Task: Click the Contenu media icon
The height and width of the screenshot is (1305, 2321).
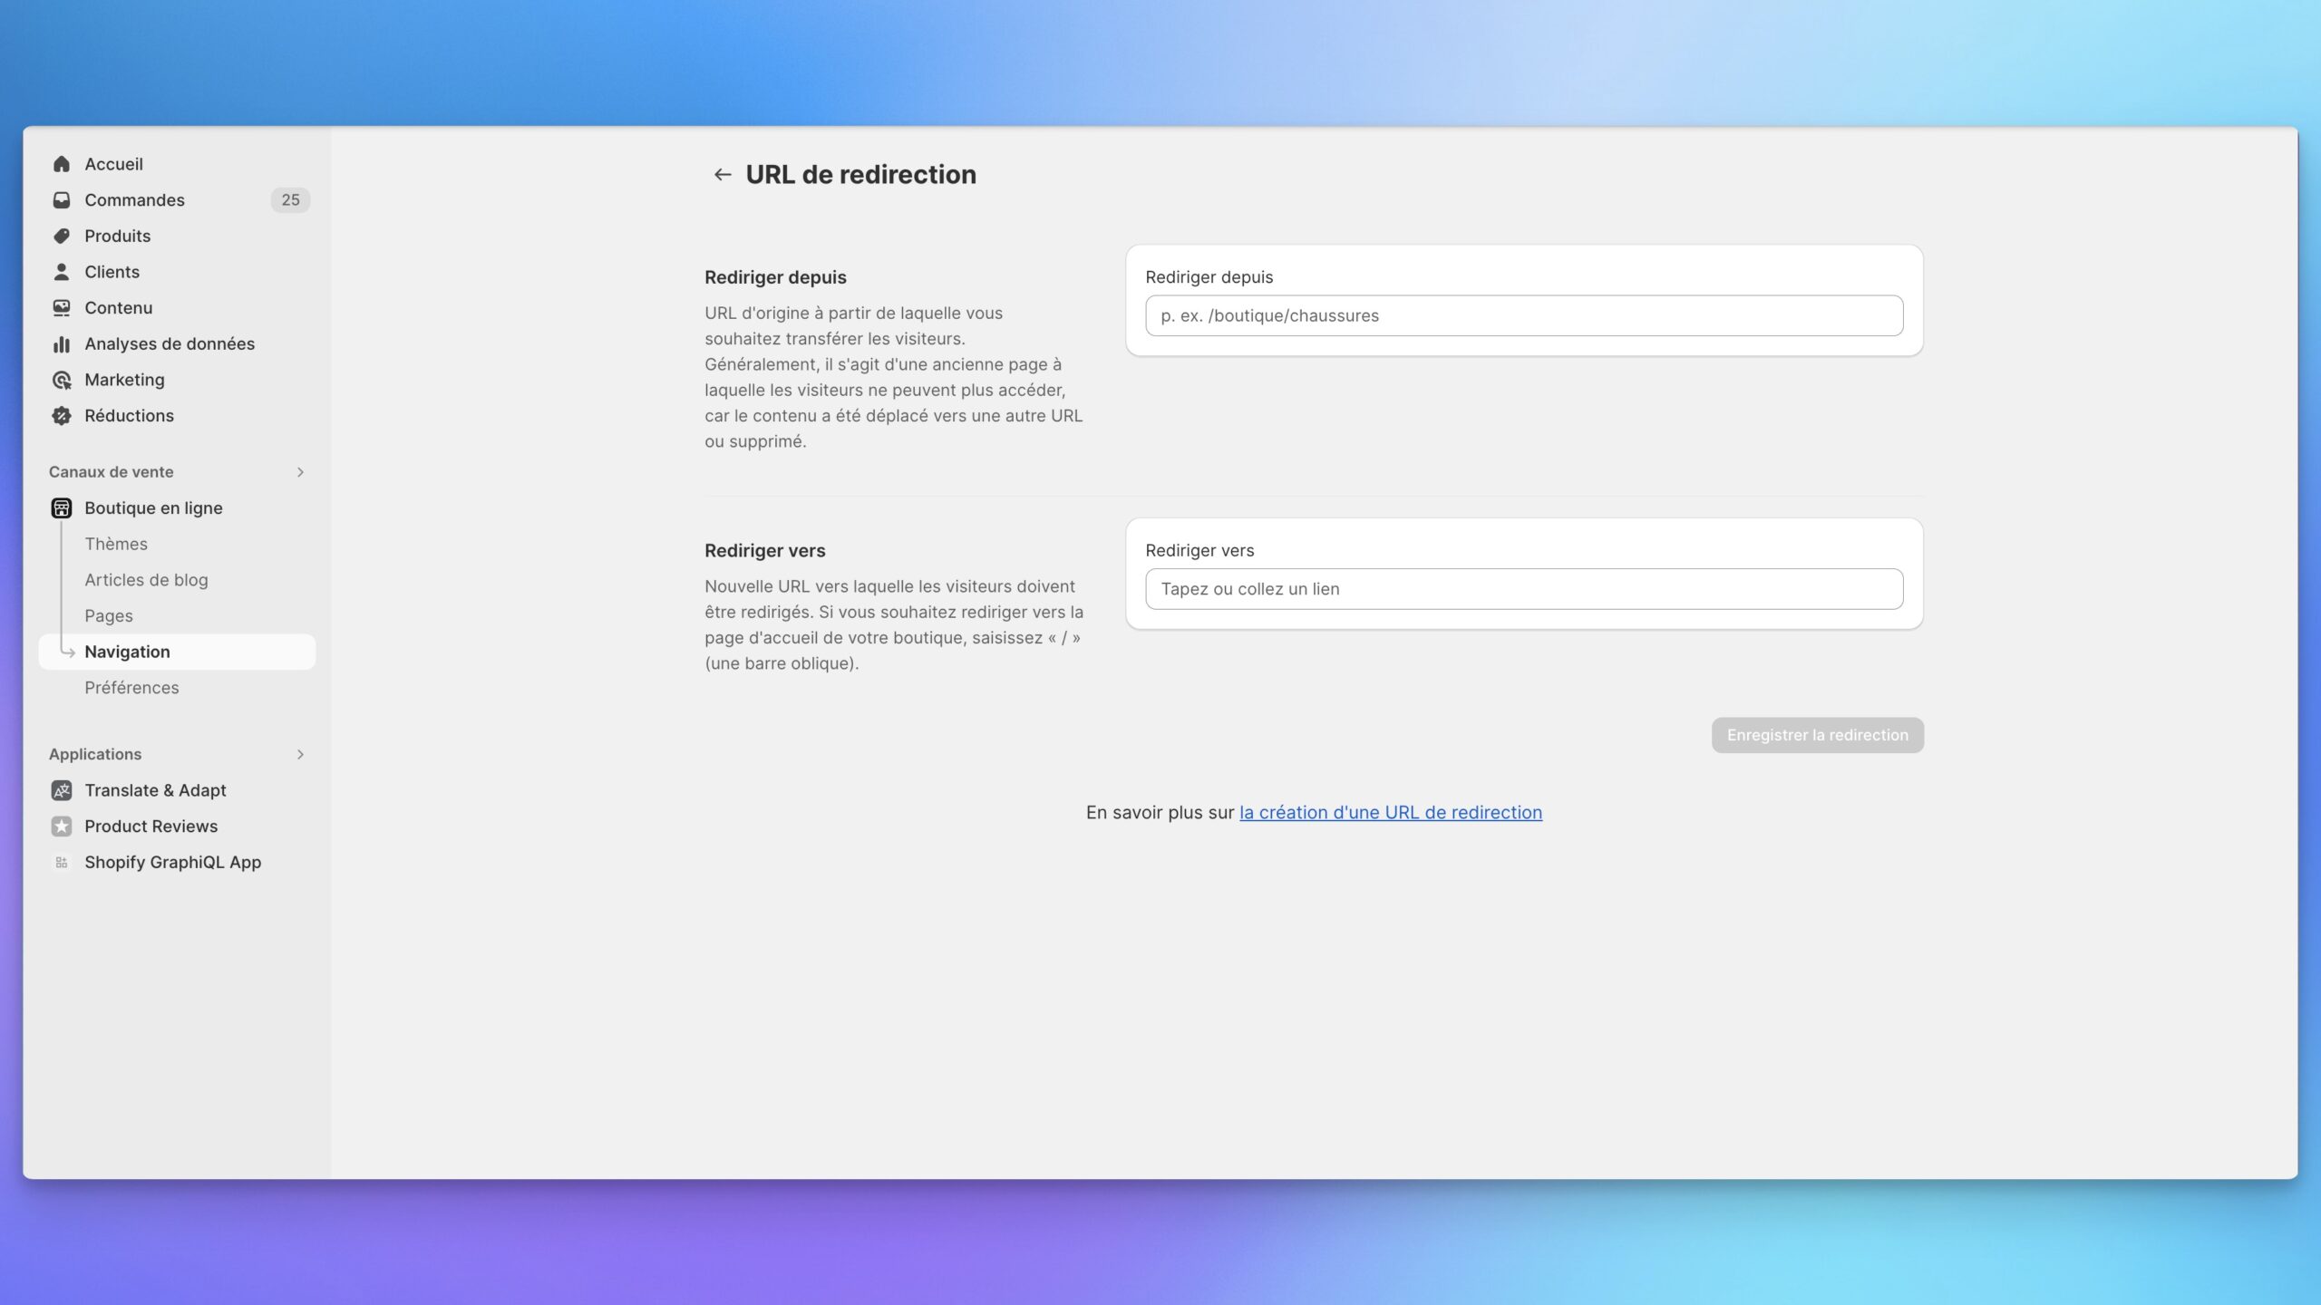Action: 62,308
